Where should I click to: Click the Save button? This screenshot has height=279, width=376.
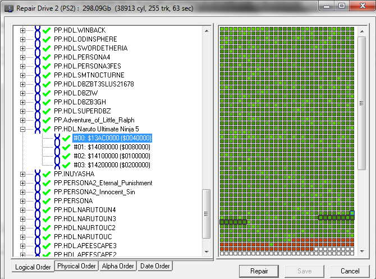304,271
